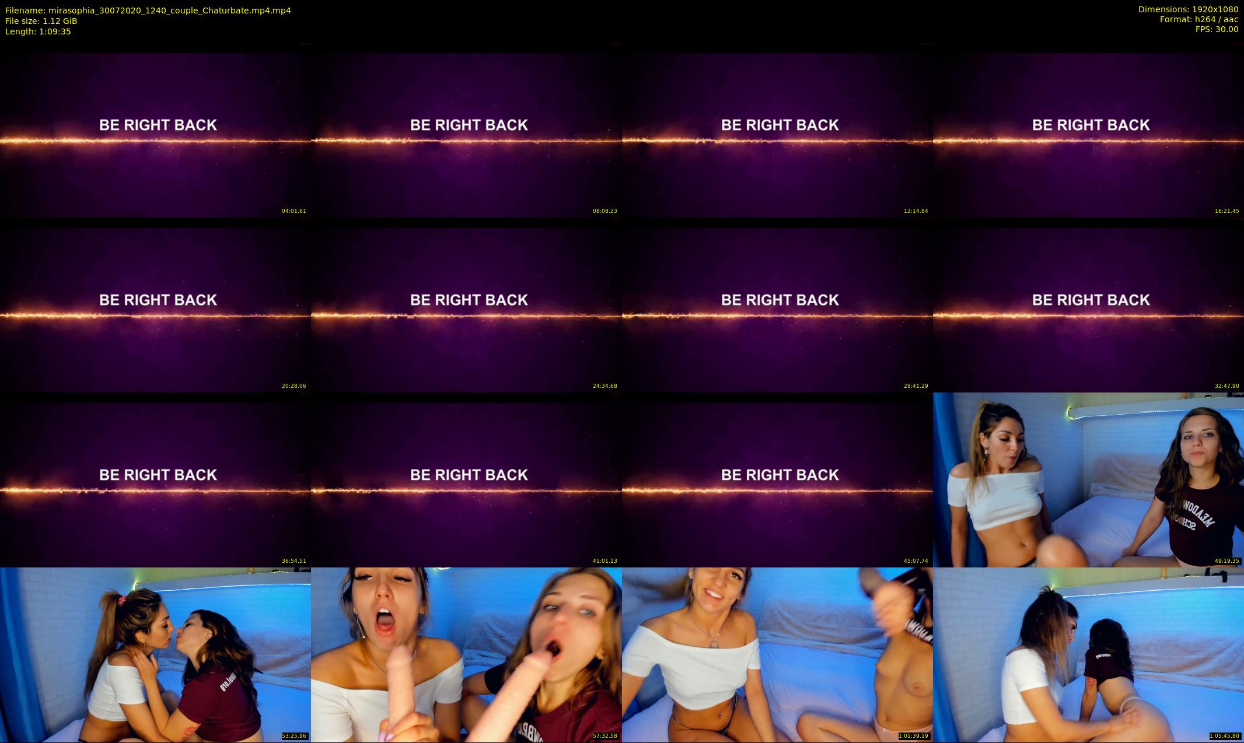Select the frame timestamped 45:07.74
Image resolution: width=1244 pixels, height=743 pixels.
coord(777,480)
